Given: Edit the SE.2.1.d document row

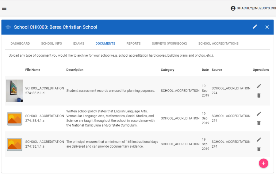Looking at the screenshot, I should (x=259, y=86).
